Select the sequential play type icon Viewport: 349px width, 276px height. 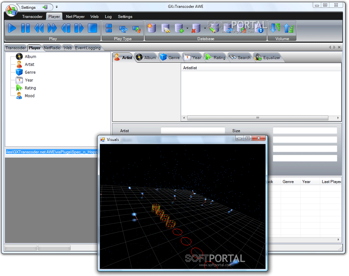(x=109, y=28)
